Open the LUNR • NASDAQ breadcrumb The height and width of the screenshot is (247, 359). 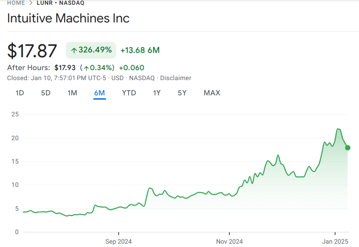pos(60,3)
